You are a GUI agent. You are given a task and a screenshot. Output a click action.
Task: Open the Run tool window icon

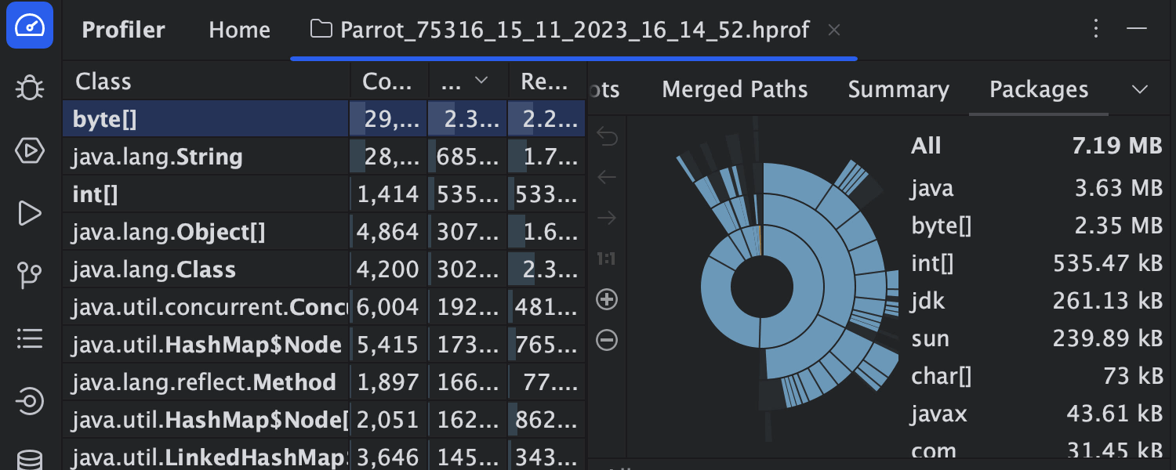coord(30,213)
